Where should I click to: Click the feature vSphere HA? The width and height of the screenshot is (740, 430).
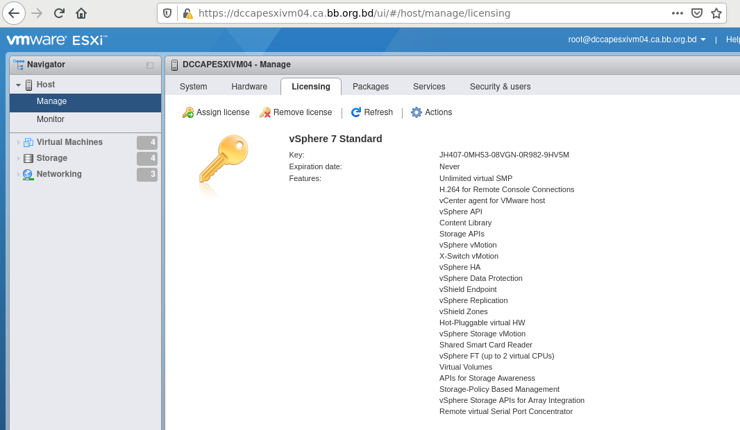[x=460, y=267]
